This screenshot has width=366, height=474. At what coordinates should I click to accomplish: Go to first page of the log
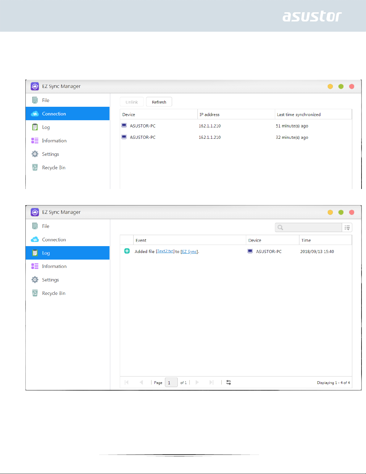127,382
